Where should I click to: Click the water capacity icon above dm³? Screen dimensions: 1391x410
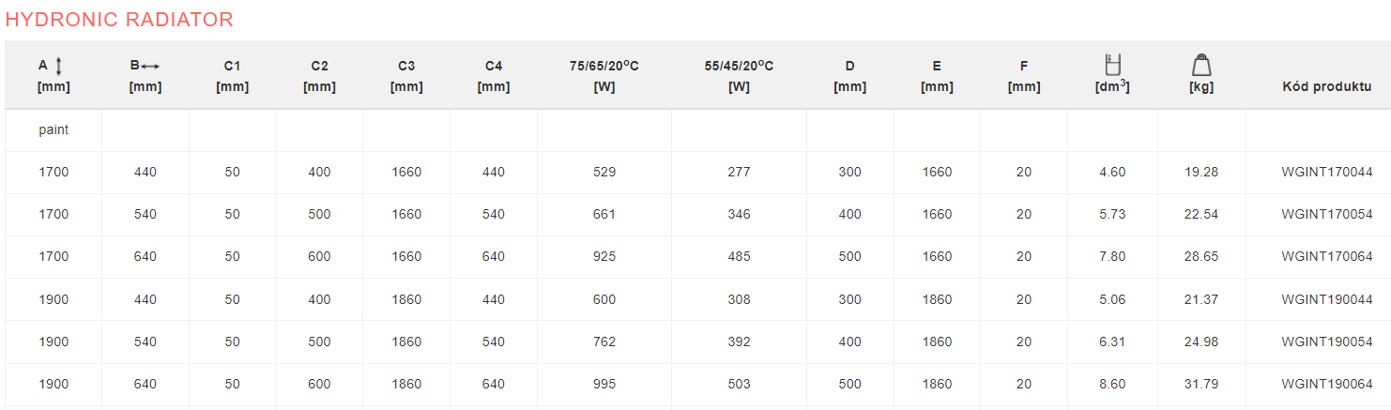pyautogui.click(x=1113, y=65)
